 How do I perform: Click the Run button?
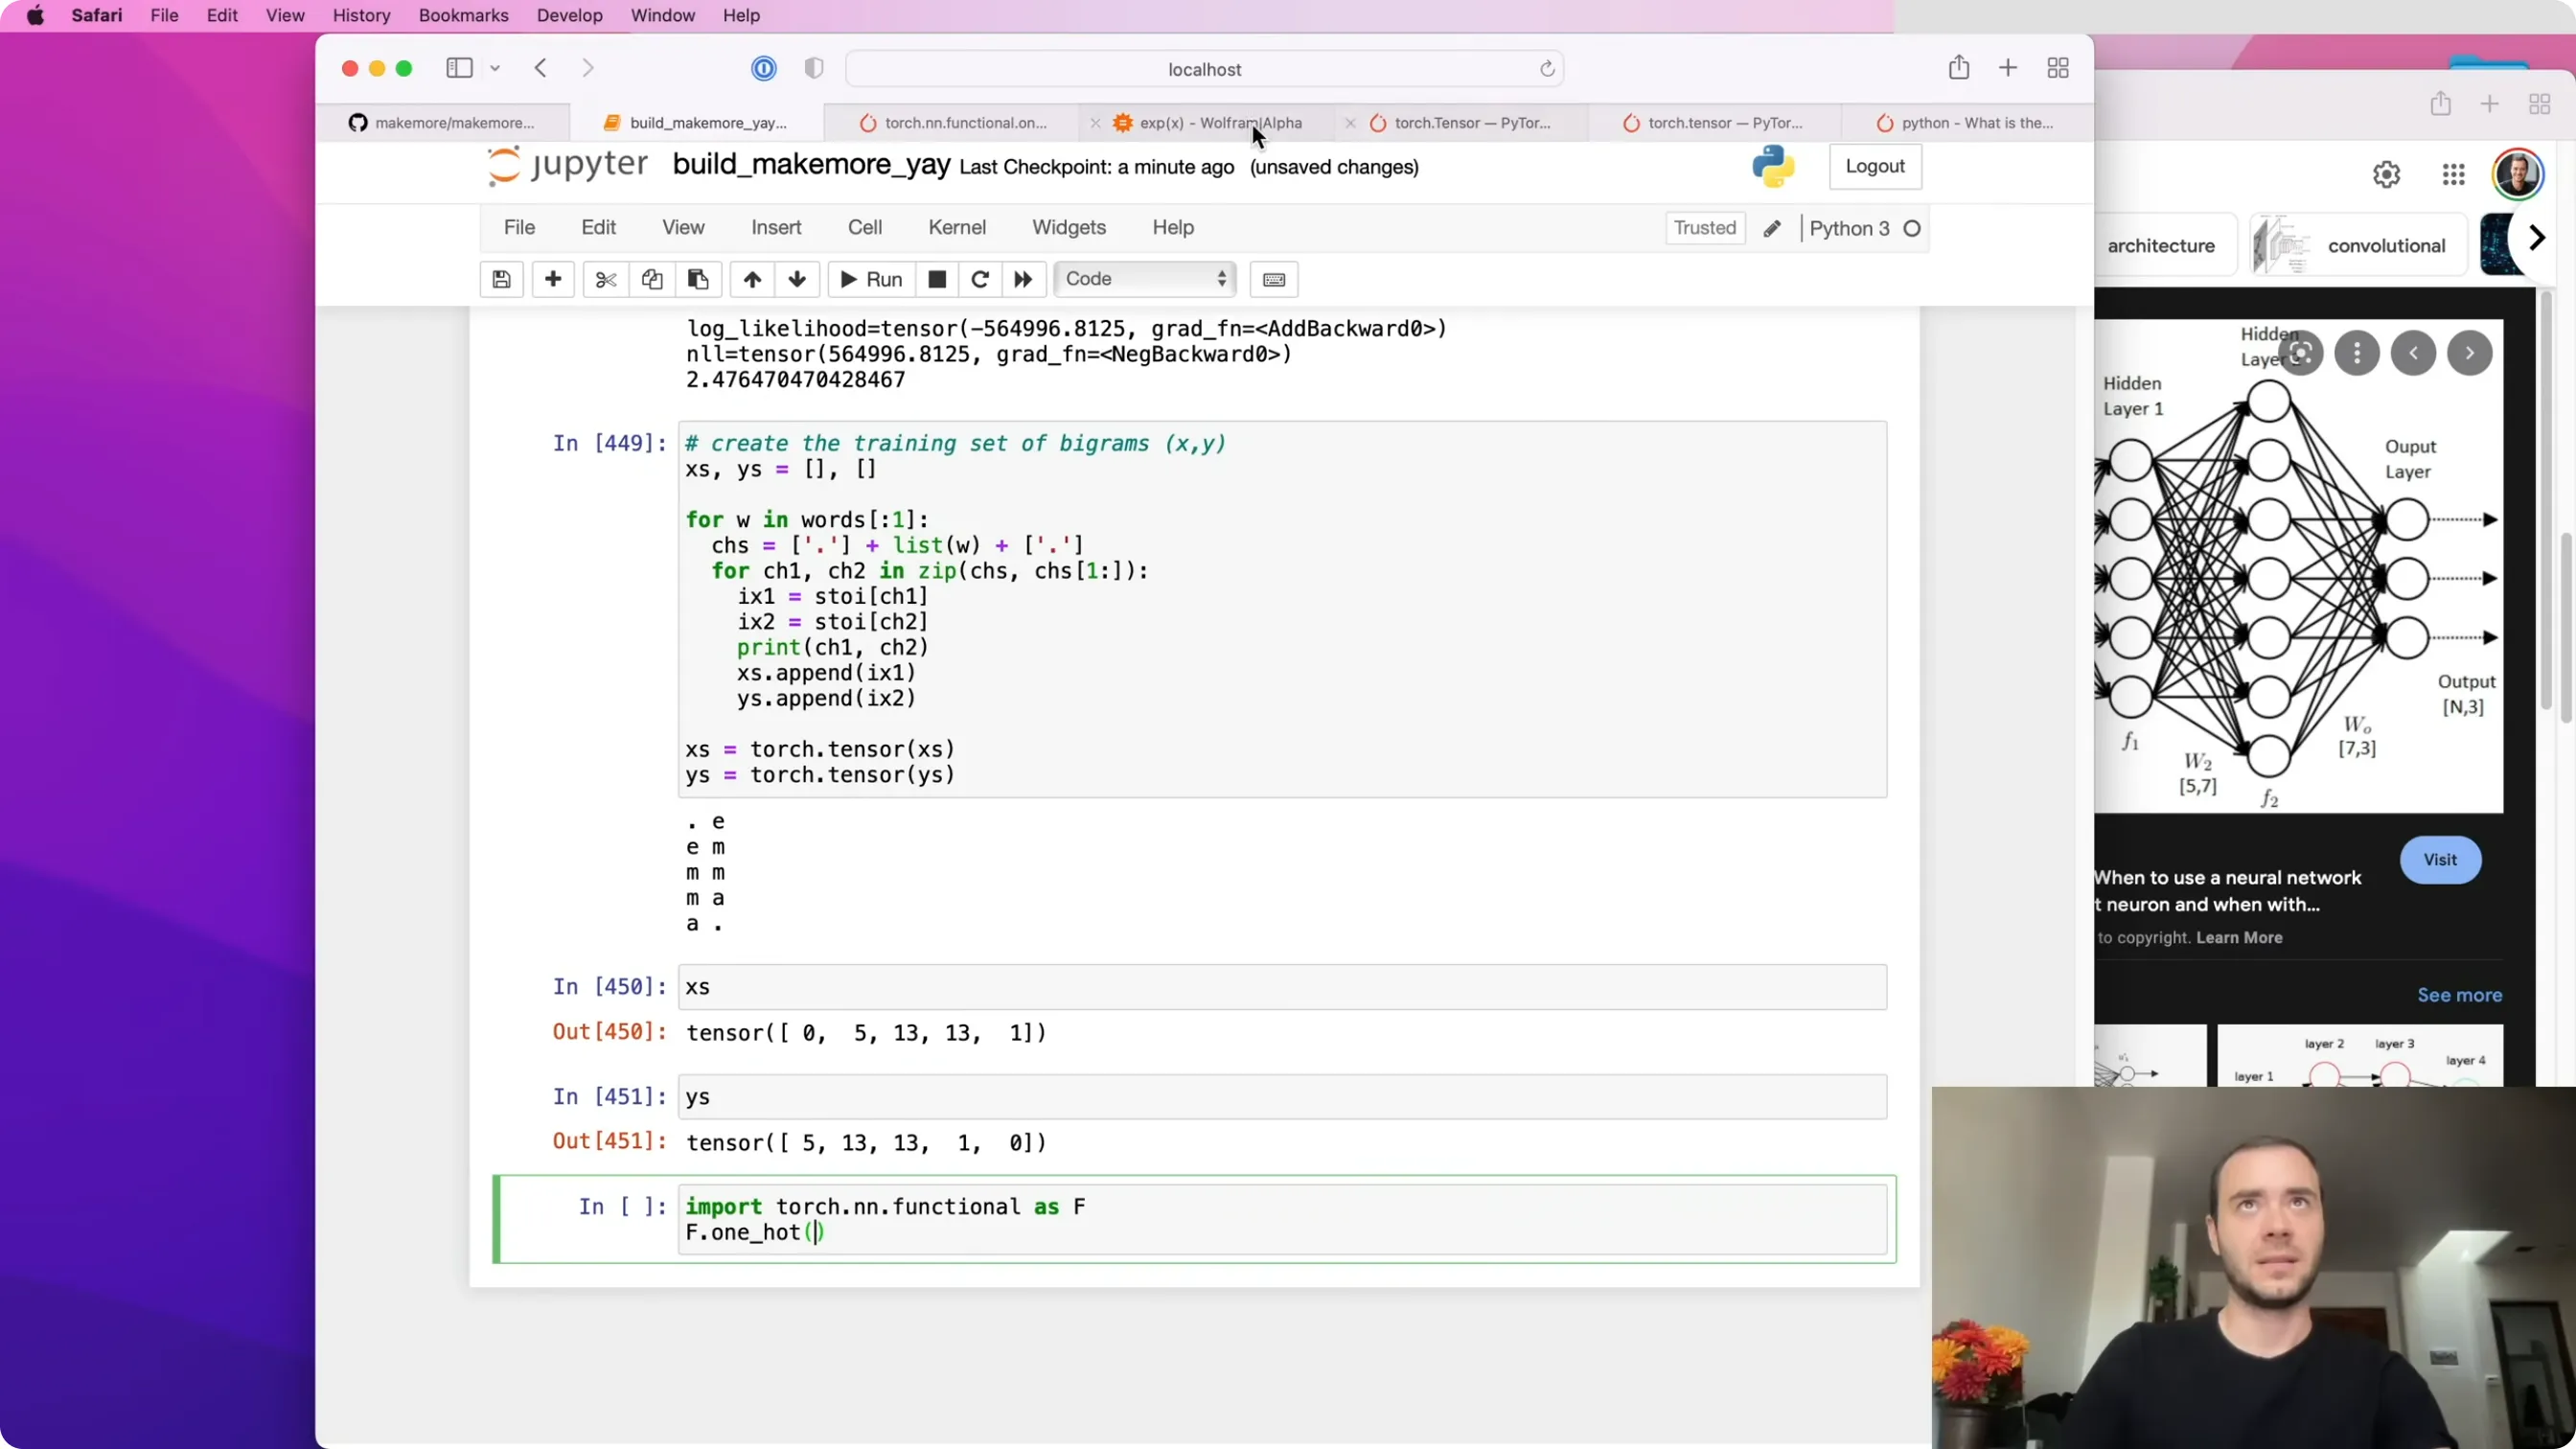coord(871,279)
